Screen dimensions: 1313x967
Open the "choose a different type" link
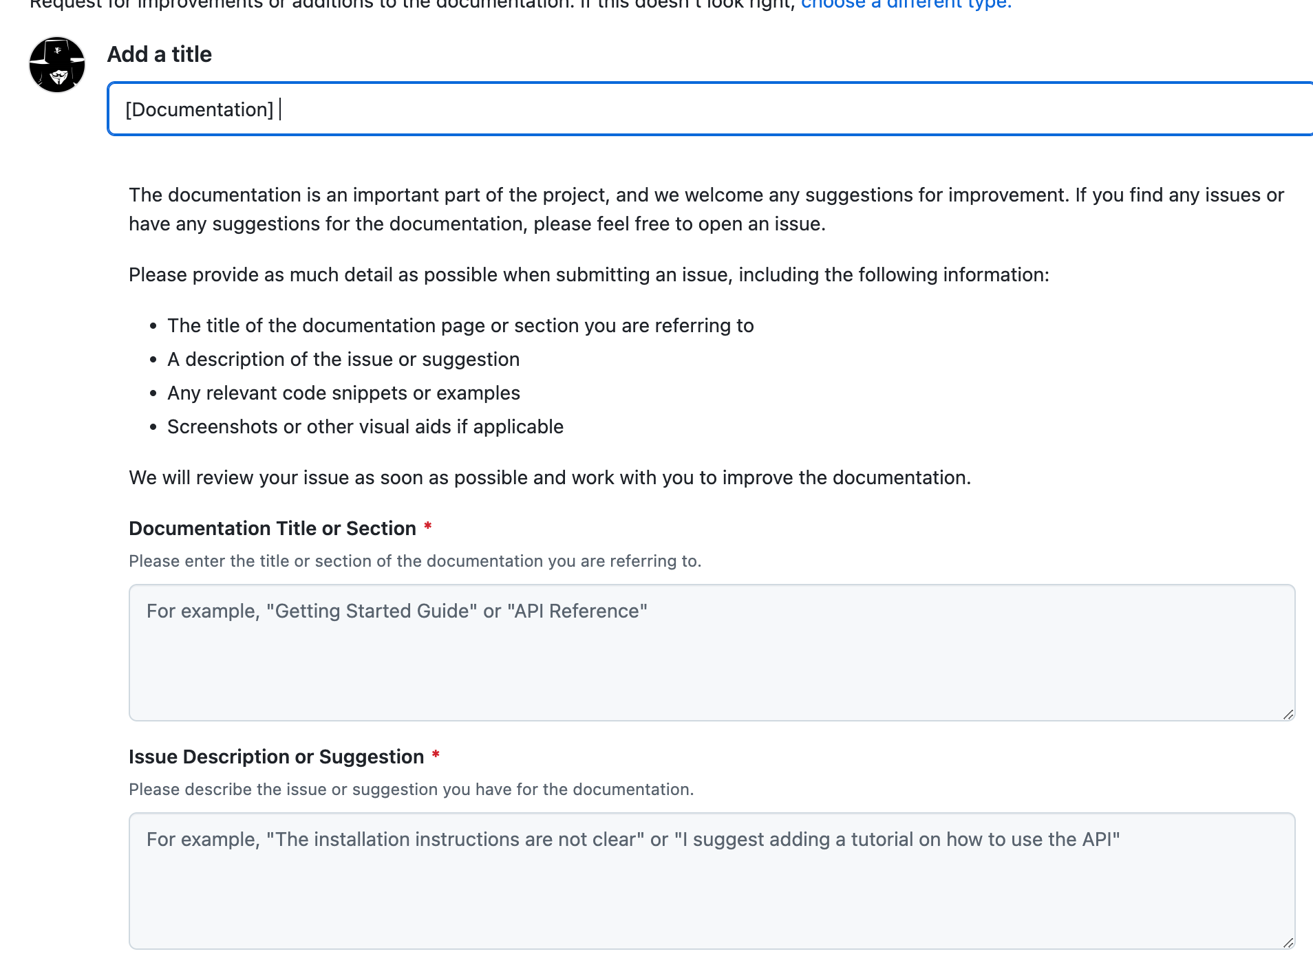(x=906, y=4)
